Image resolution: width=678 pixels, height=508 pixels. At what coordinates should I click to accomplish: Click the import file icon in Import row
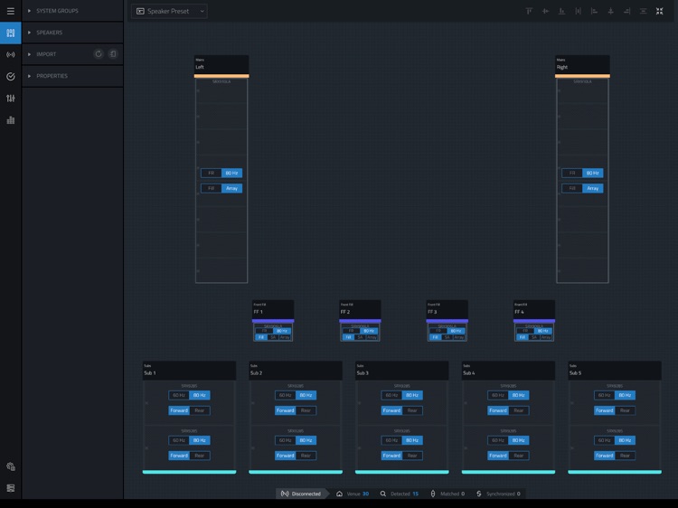click(x=113, y=54)
